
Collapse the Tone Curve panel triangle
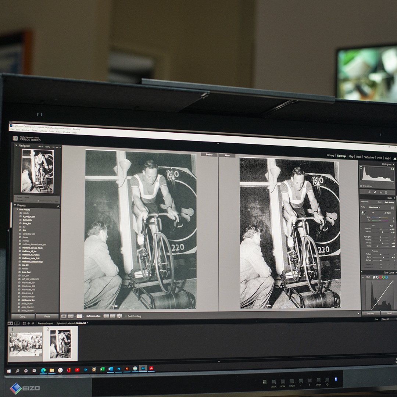pyautogui.click(x=396, y=272)
